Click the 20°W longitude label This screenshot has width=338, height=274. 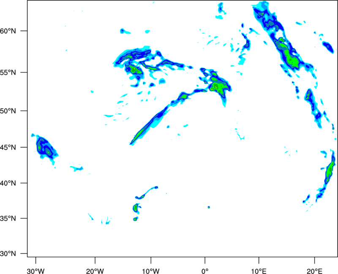point(95,271)
